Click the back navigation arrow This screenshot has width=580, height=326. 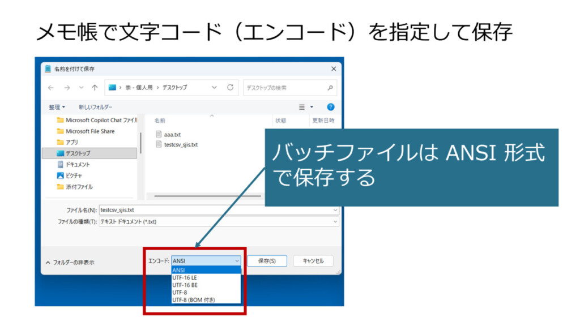51,88
